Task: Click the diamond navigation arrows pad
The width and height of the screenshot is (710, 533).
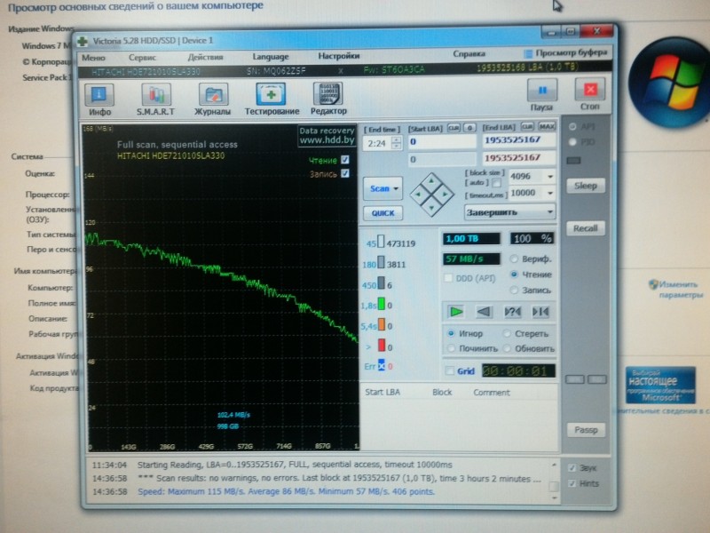Action: pos(431,194)
